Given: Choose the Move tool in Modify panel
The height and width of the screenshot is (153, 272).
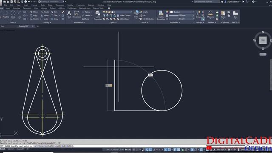Looking at the screenshot, I should tap(34, 12).
